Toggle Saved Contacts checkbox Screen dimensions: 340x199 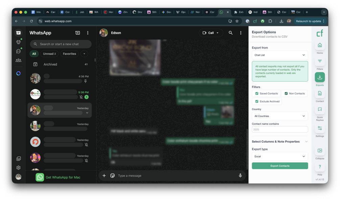pyautogui.click(x=257, y=93)
